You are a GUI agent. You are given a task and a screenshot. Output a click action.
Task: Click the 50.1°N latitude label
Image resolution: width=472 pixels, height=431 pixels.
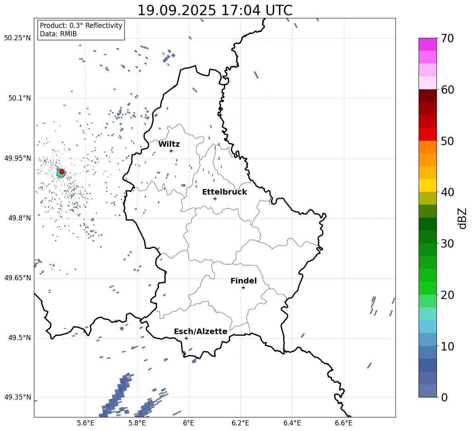pos(20,98)
